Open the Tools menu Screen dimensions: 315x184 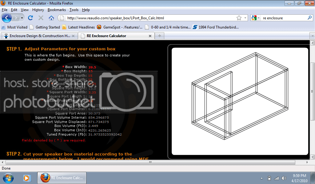tap(74, 10)
